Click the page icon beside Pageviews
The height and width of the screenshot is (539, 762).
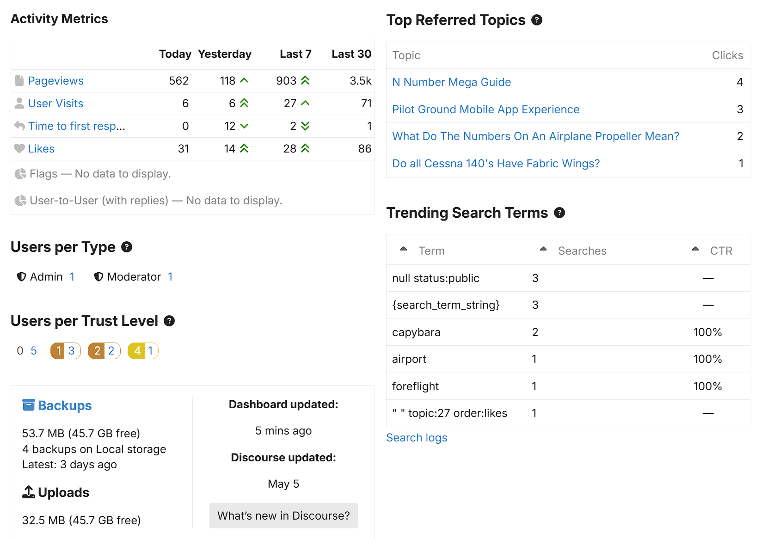click(x=19, y=80)
